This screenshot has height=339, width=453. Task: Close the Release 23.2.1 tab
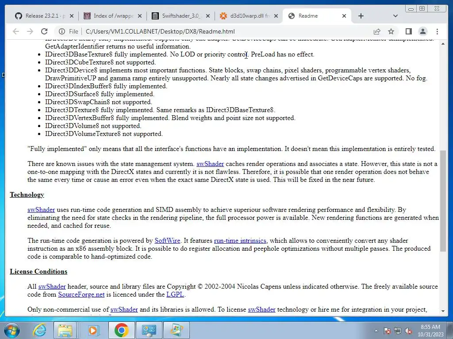(72, 16)
